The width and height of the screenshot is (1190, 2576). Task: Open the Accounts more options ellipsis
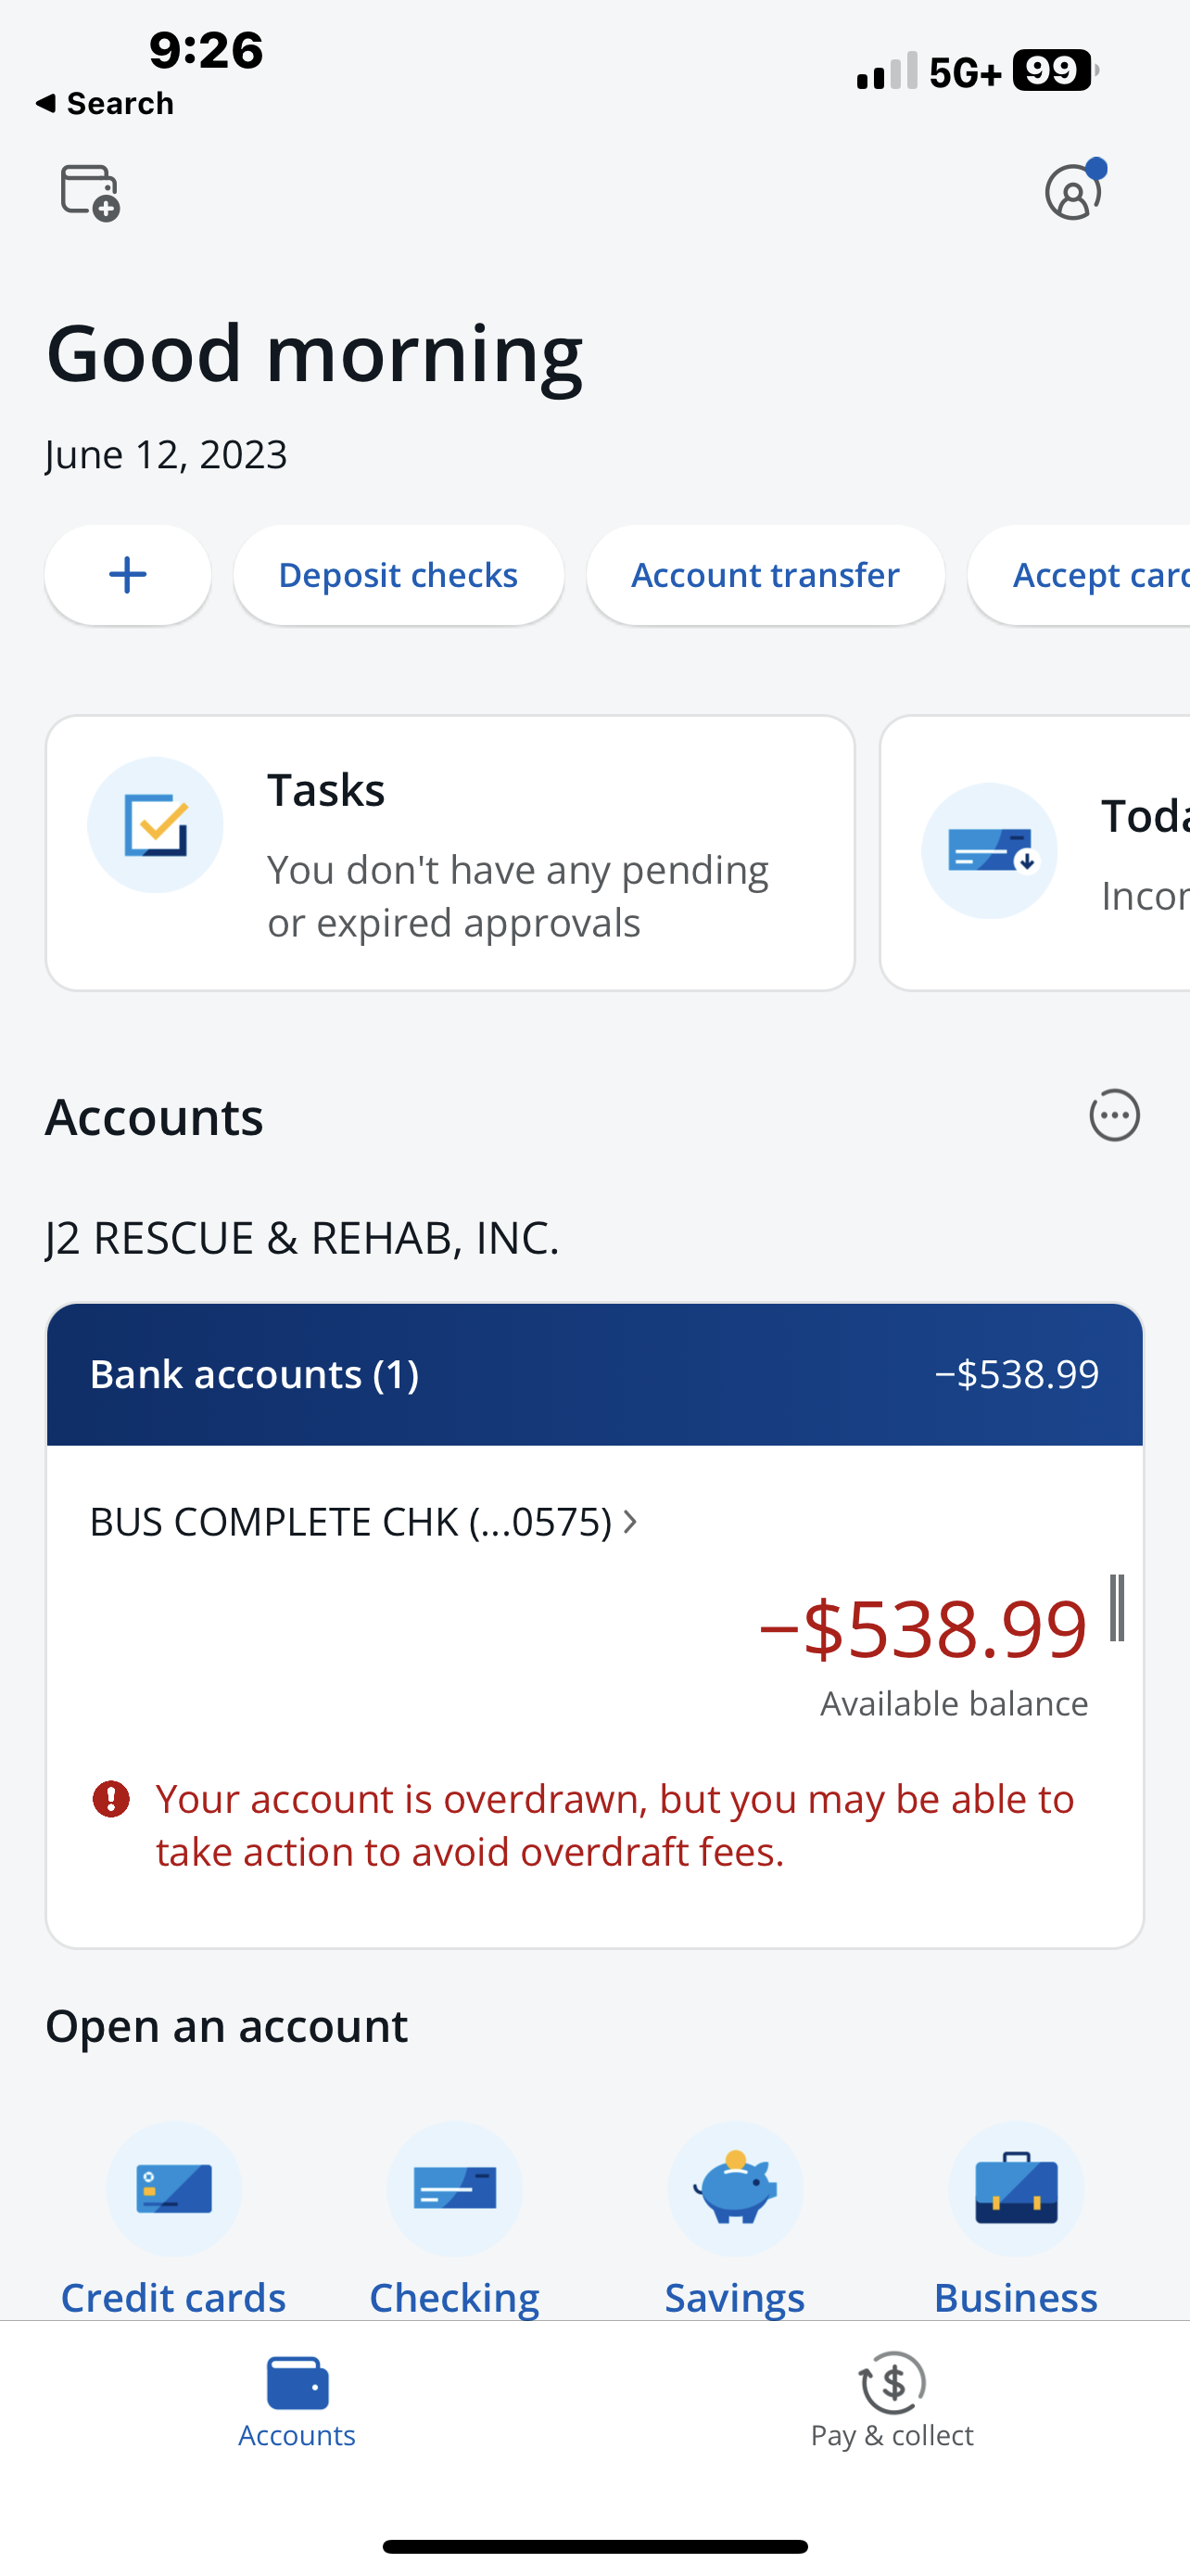(1114, 1115)
